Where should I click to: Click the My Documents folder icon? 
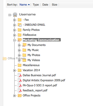click(24, 45)
